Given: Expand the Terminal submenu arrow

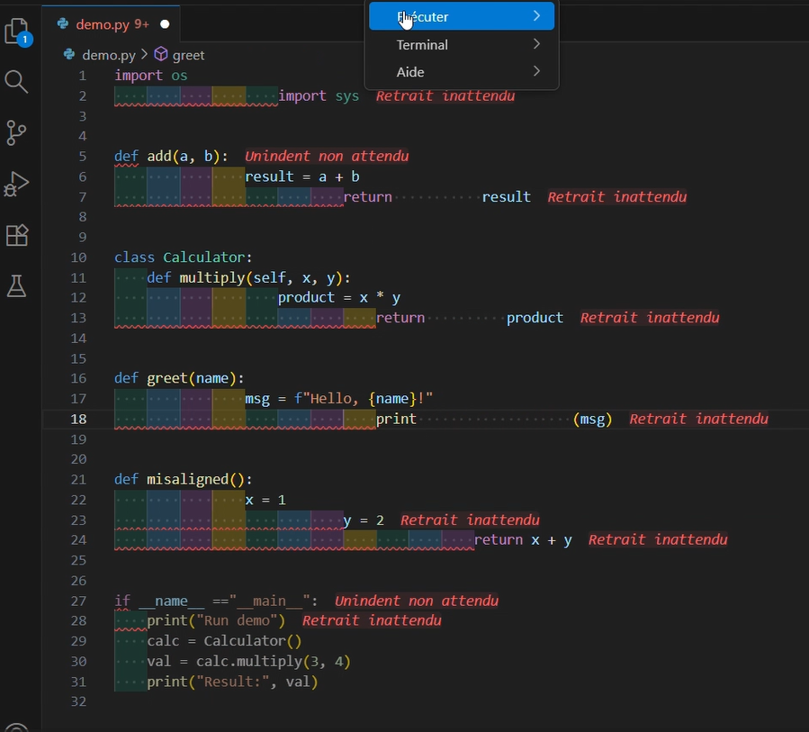Looking at the screenshot, I should (536, 44).
